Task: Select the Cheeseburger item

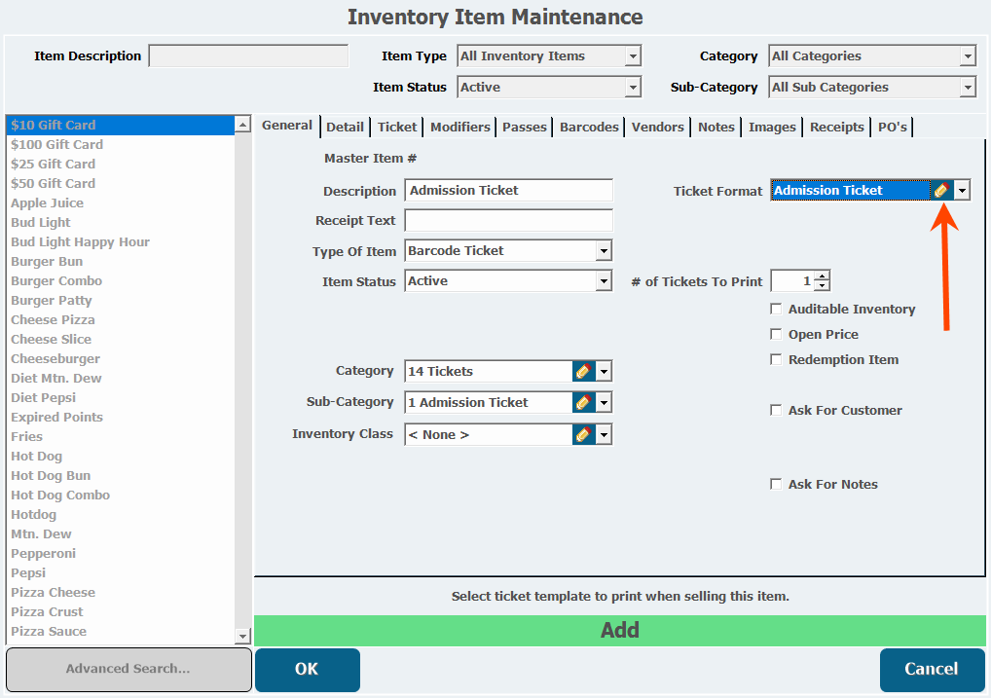Action: click(x=120, y=359)
